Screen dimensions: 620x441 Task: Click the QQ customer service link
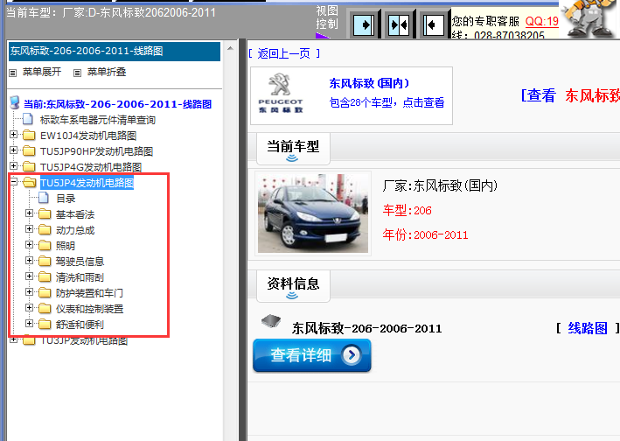click(x=541, y=21)
